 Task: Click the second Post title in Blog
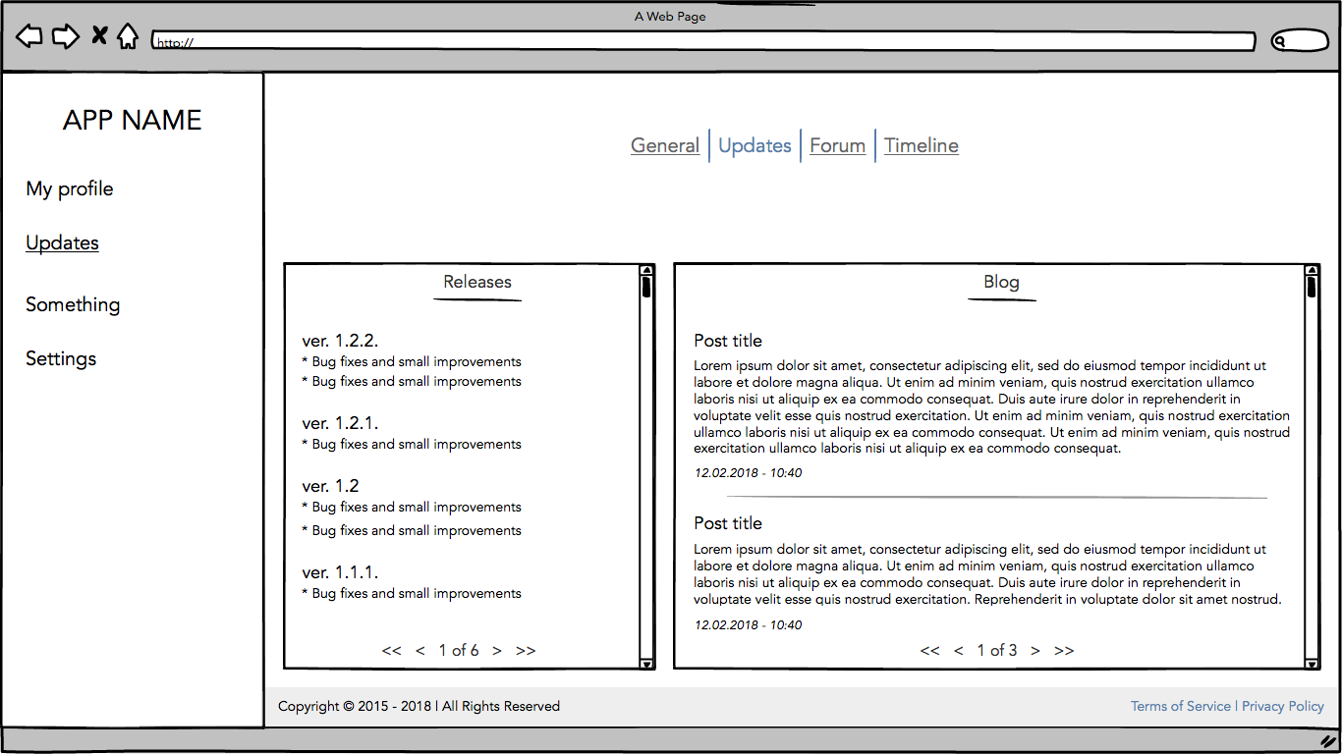728,523
